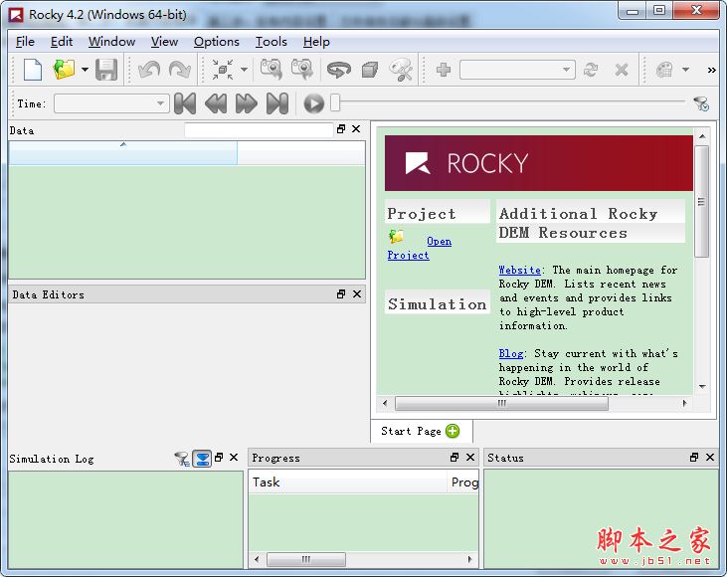727x577 pixels.
Task: Open the Edit menu
Action: point(62,42)
